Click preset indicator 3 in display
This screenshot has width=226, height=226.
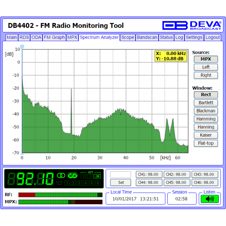pyautogui.click(x=79, y=183)
